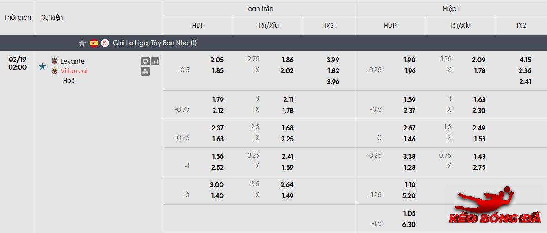Click the Villarreal team crest
This screenshot has width=547, height=233.
pyautogui.click(x=54, y=71)
